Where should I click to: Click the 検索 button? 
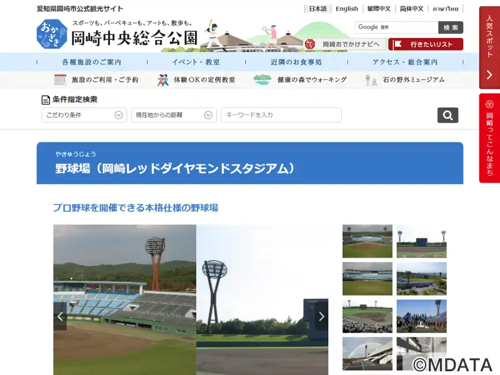[x=451, y=27]
